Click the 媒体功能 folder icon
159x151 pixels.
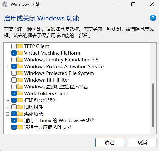click(20, 114)
